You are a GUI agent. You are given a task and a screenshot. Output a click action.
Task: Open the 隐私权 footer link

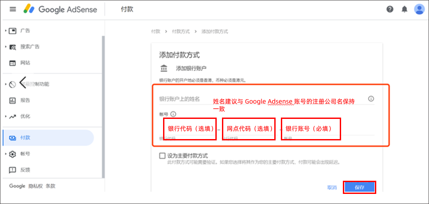[36, 186]
